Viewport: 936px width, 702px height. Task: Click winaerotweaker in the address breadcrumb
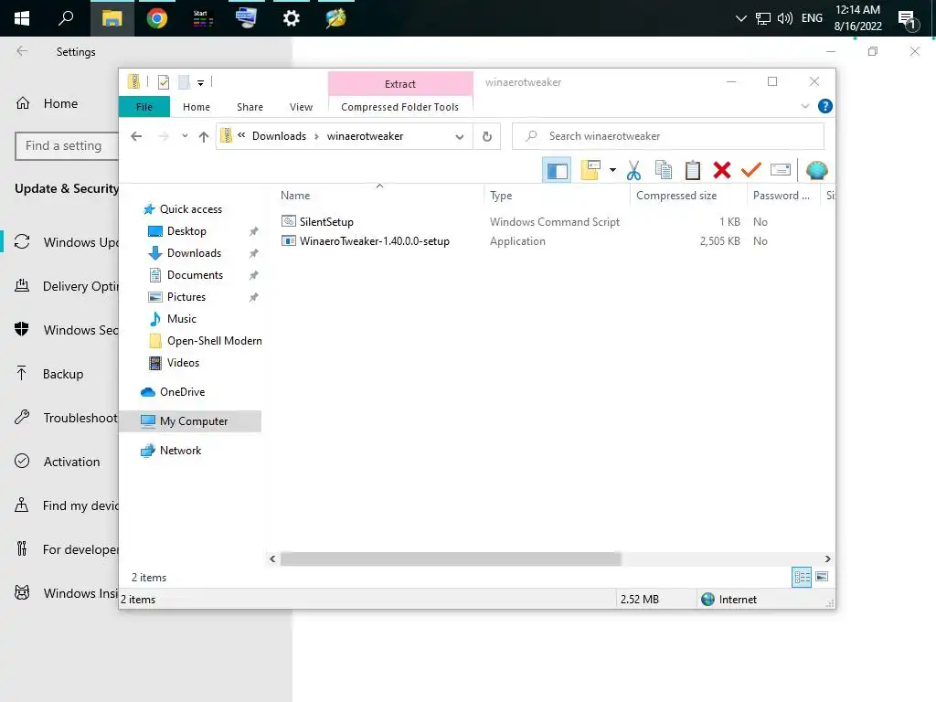coord(365,136)
